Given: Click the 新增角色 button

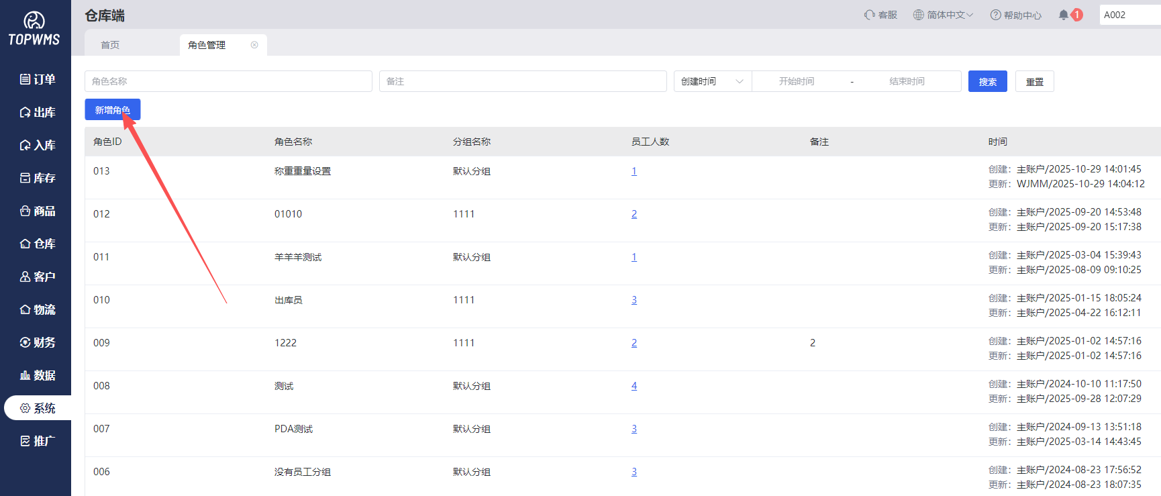Looking at the screenshot, I should (112, 109).
